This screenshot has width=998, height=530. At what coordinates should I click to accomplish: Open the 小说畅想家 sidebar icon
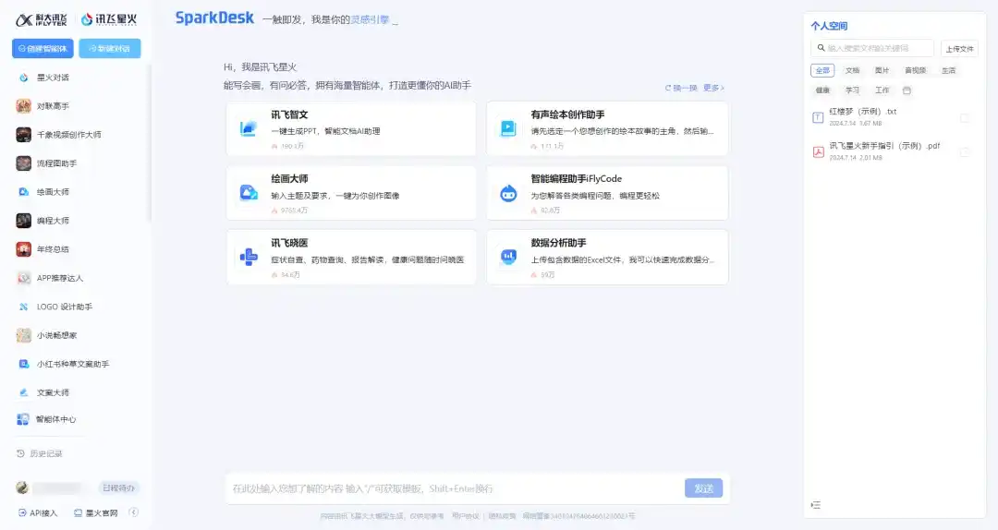23,335
